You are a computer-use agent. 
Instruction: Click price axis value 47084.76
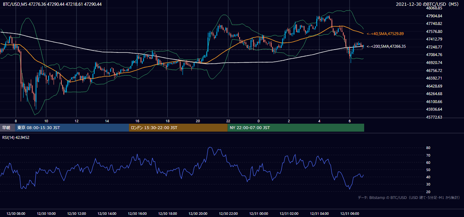(x=434, y=55)
